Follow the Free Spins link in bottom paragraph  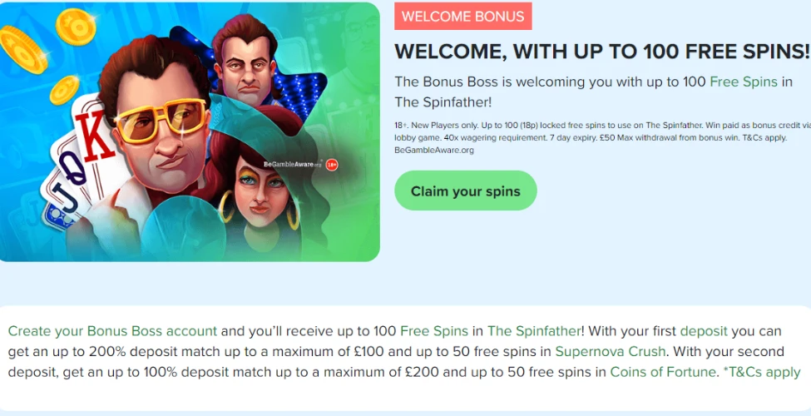pyautogui.click(x=434, y=330)
